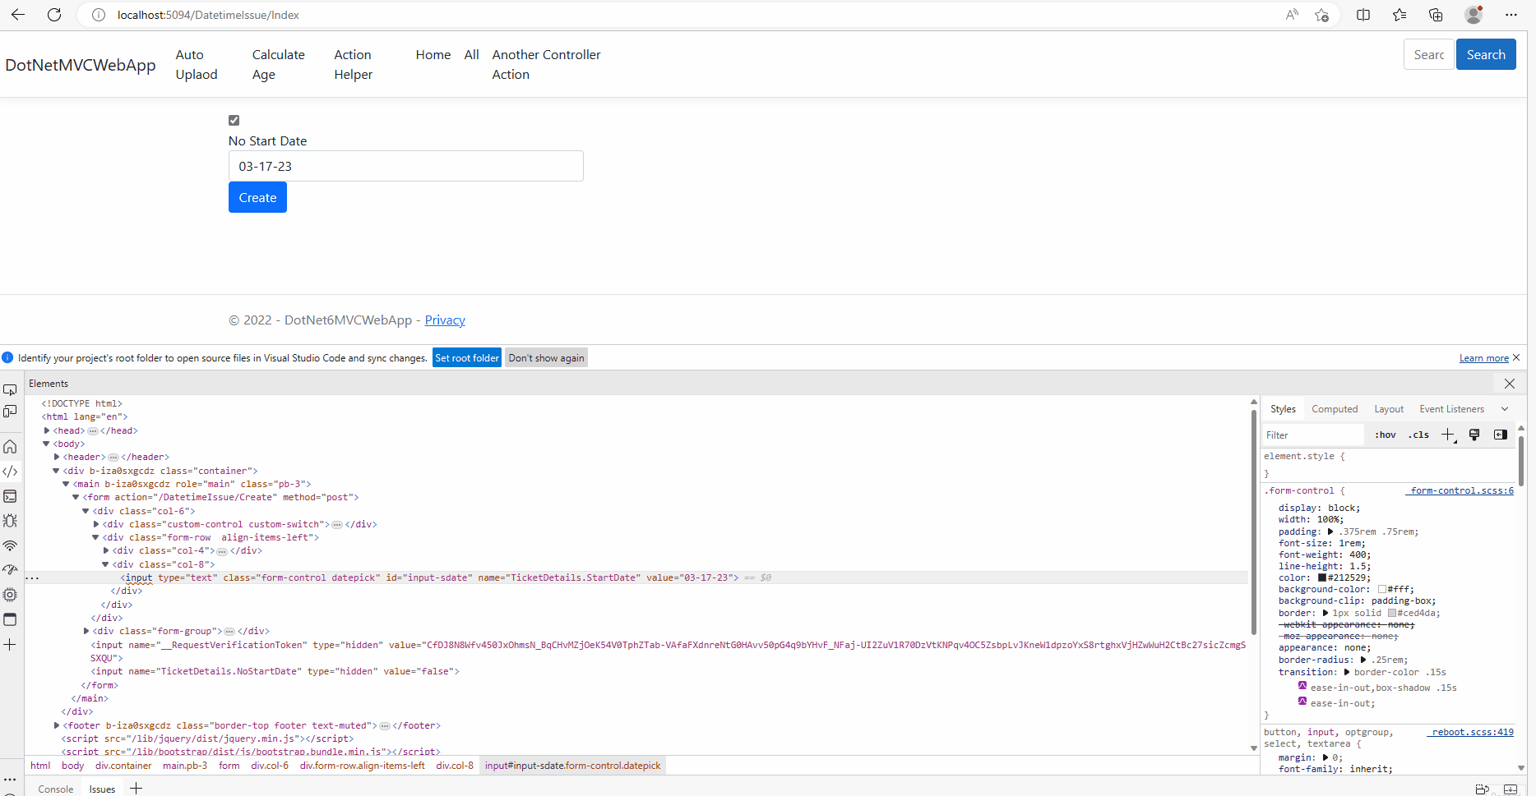Screen dimensions: 1536x796
Task: Open the Styles pane overflow chevron menu
Action: pos(1506,408)
